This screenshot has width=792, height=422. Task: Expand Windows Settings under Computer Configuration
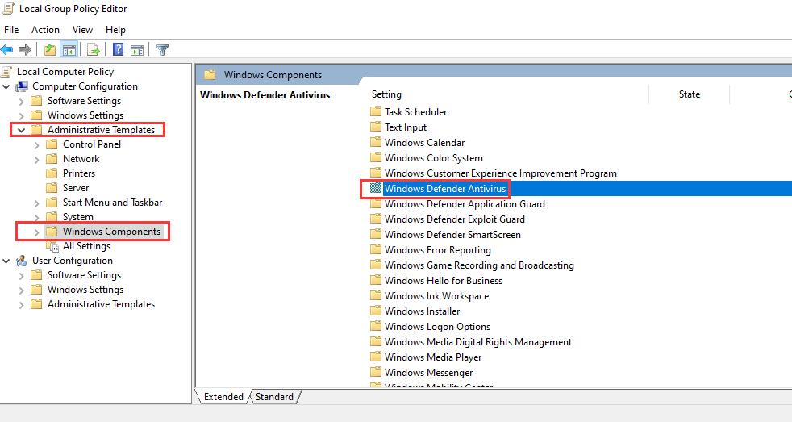pyautogui.click(x=21, y=115)
